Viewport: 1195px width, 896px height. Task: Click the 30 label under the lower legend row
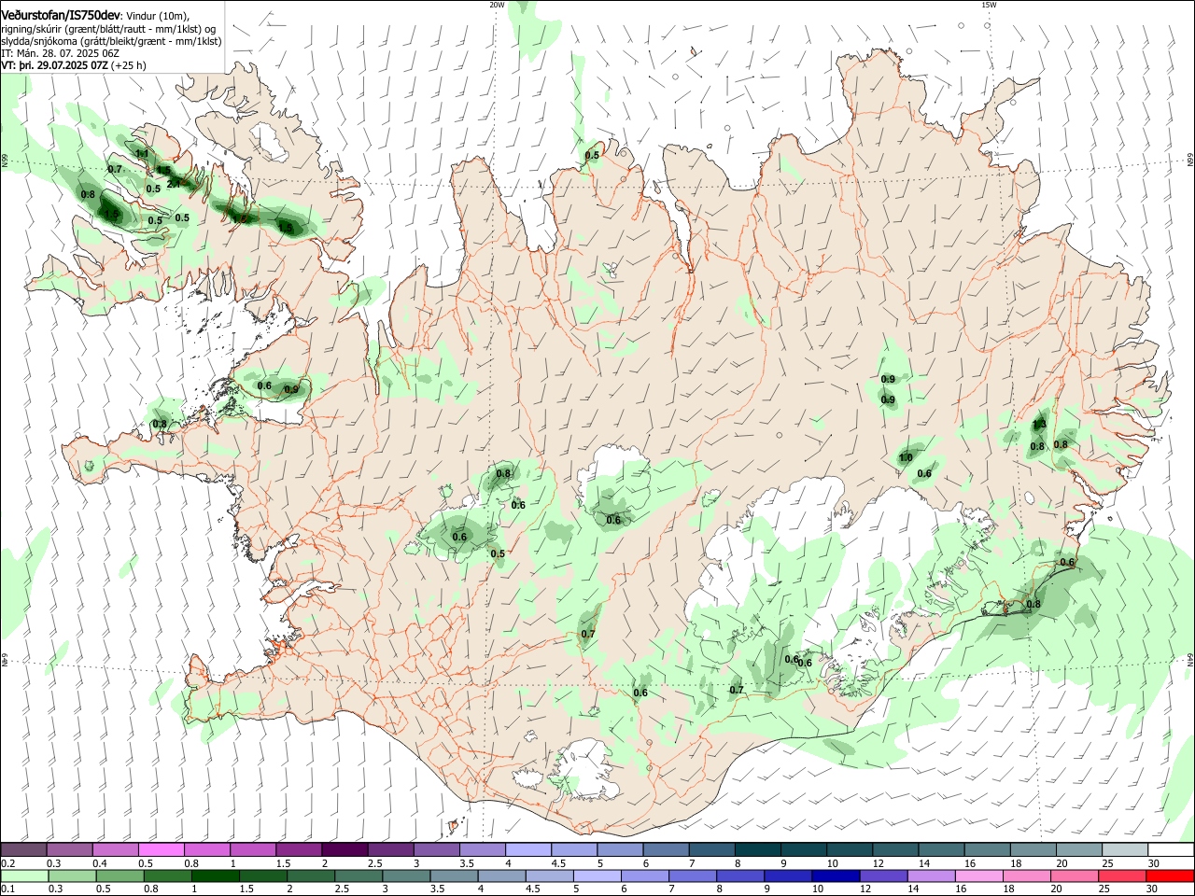pos(1154,889)
